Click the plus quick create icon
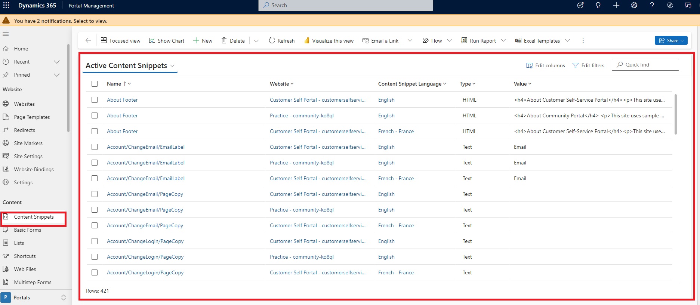The image size is (700, 305). coord(616,5)
